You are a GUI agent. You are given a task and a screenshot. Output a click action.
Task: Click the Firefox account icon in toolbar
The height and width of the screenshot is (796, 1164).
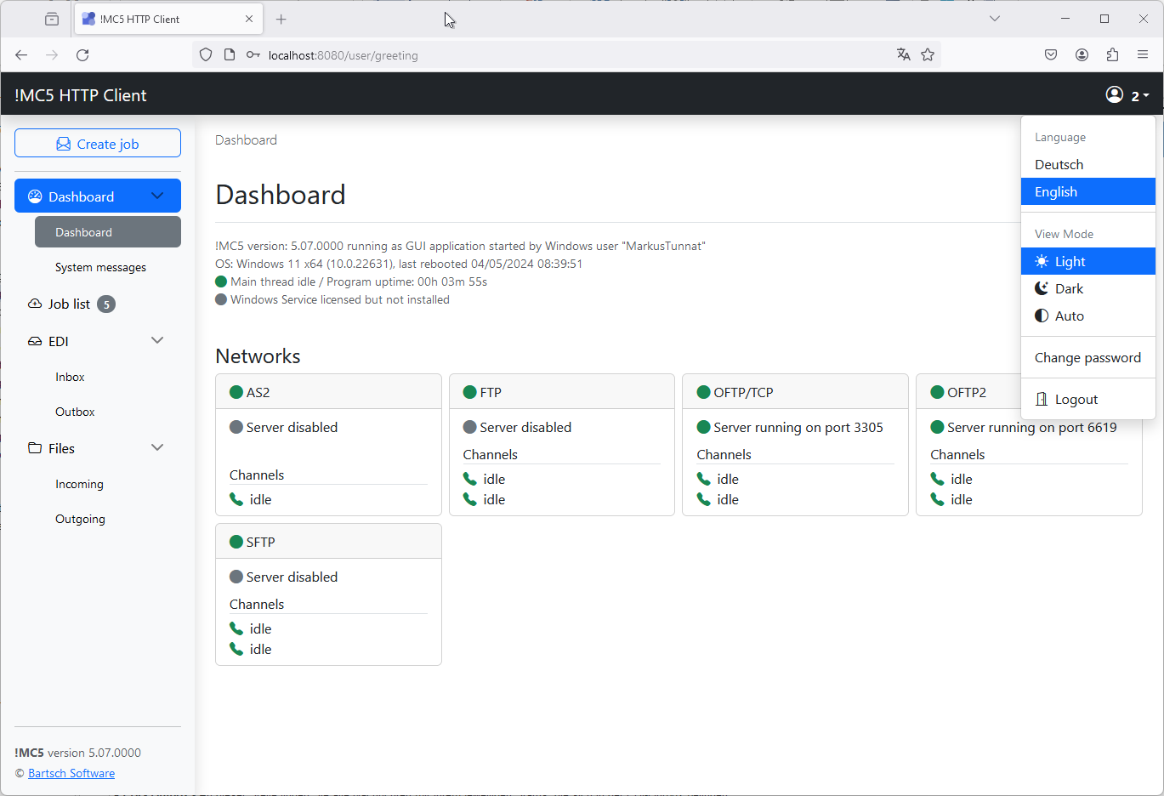pyautogui.click(x=1082, y=54)
